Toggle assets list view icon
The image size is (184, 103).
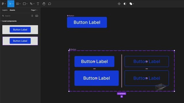pyautogui.click(x=32, y=16)
